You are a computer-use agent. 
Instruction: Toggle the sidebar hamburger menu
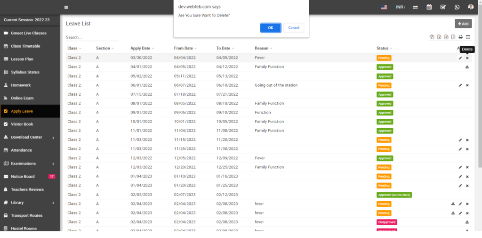click(x=66, y=8)
